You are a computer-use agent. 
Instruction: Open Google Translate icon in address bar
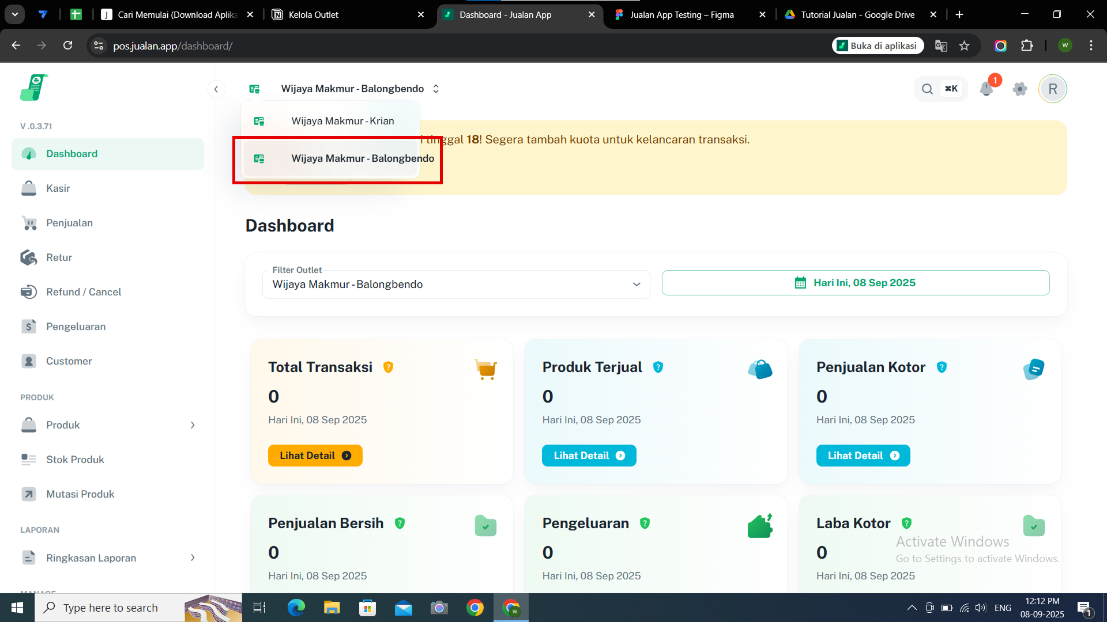941,45
